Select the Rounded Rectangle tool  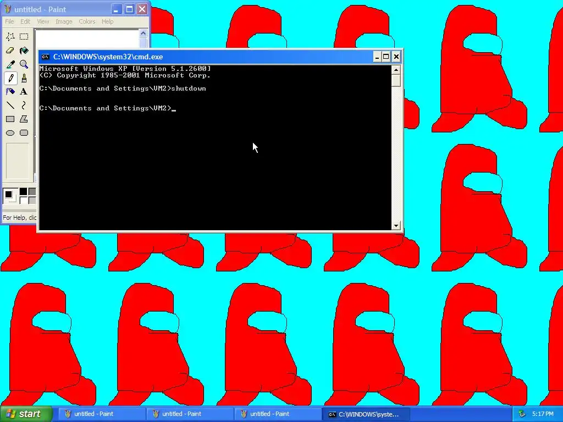(24, 133)
